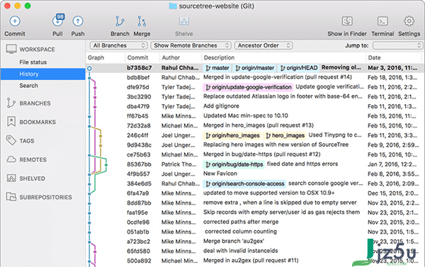
Task: Select Merged in hero_images pull request #13
Action: tap(255, 125)
